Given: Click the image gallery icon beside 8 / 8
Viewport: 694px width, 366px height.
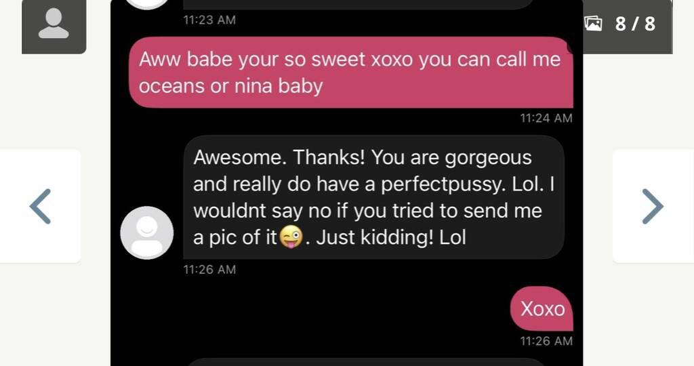Looking at the screenshot, I should coord(593,24).
